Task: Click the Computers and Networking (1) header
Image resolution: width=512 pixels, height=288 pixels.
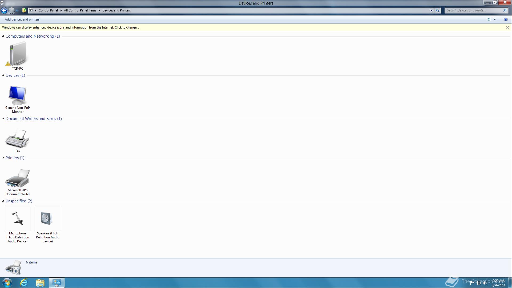Action: coord(33,36)
